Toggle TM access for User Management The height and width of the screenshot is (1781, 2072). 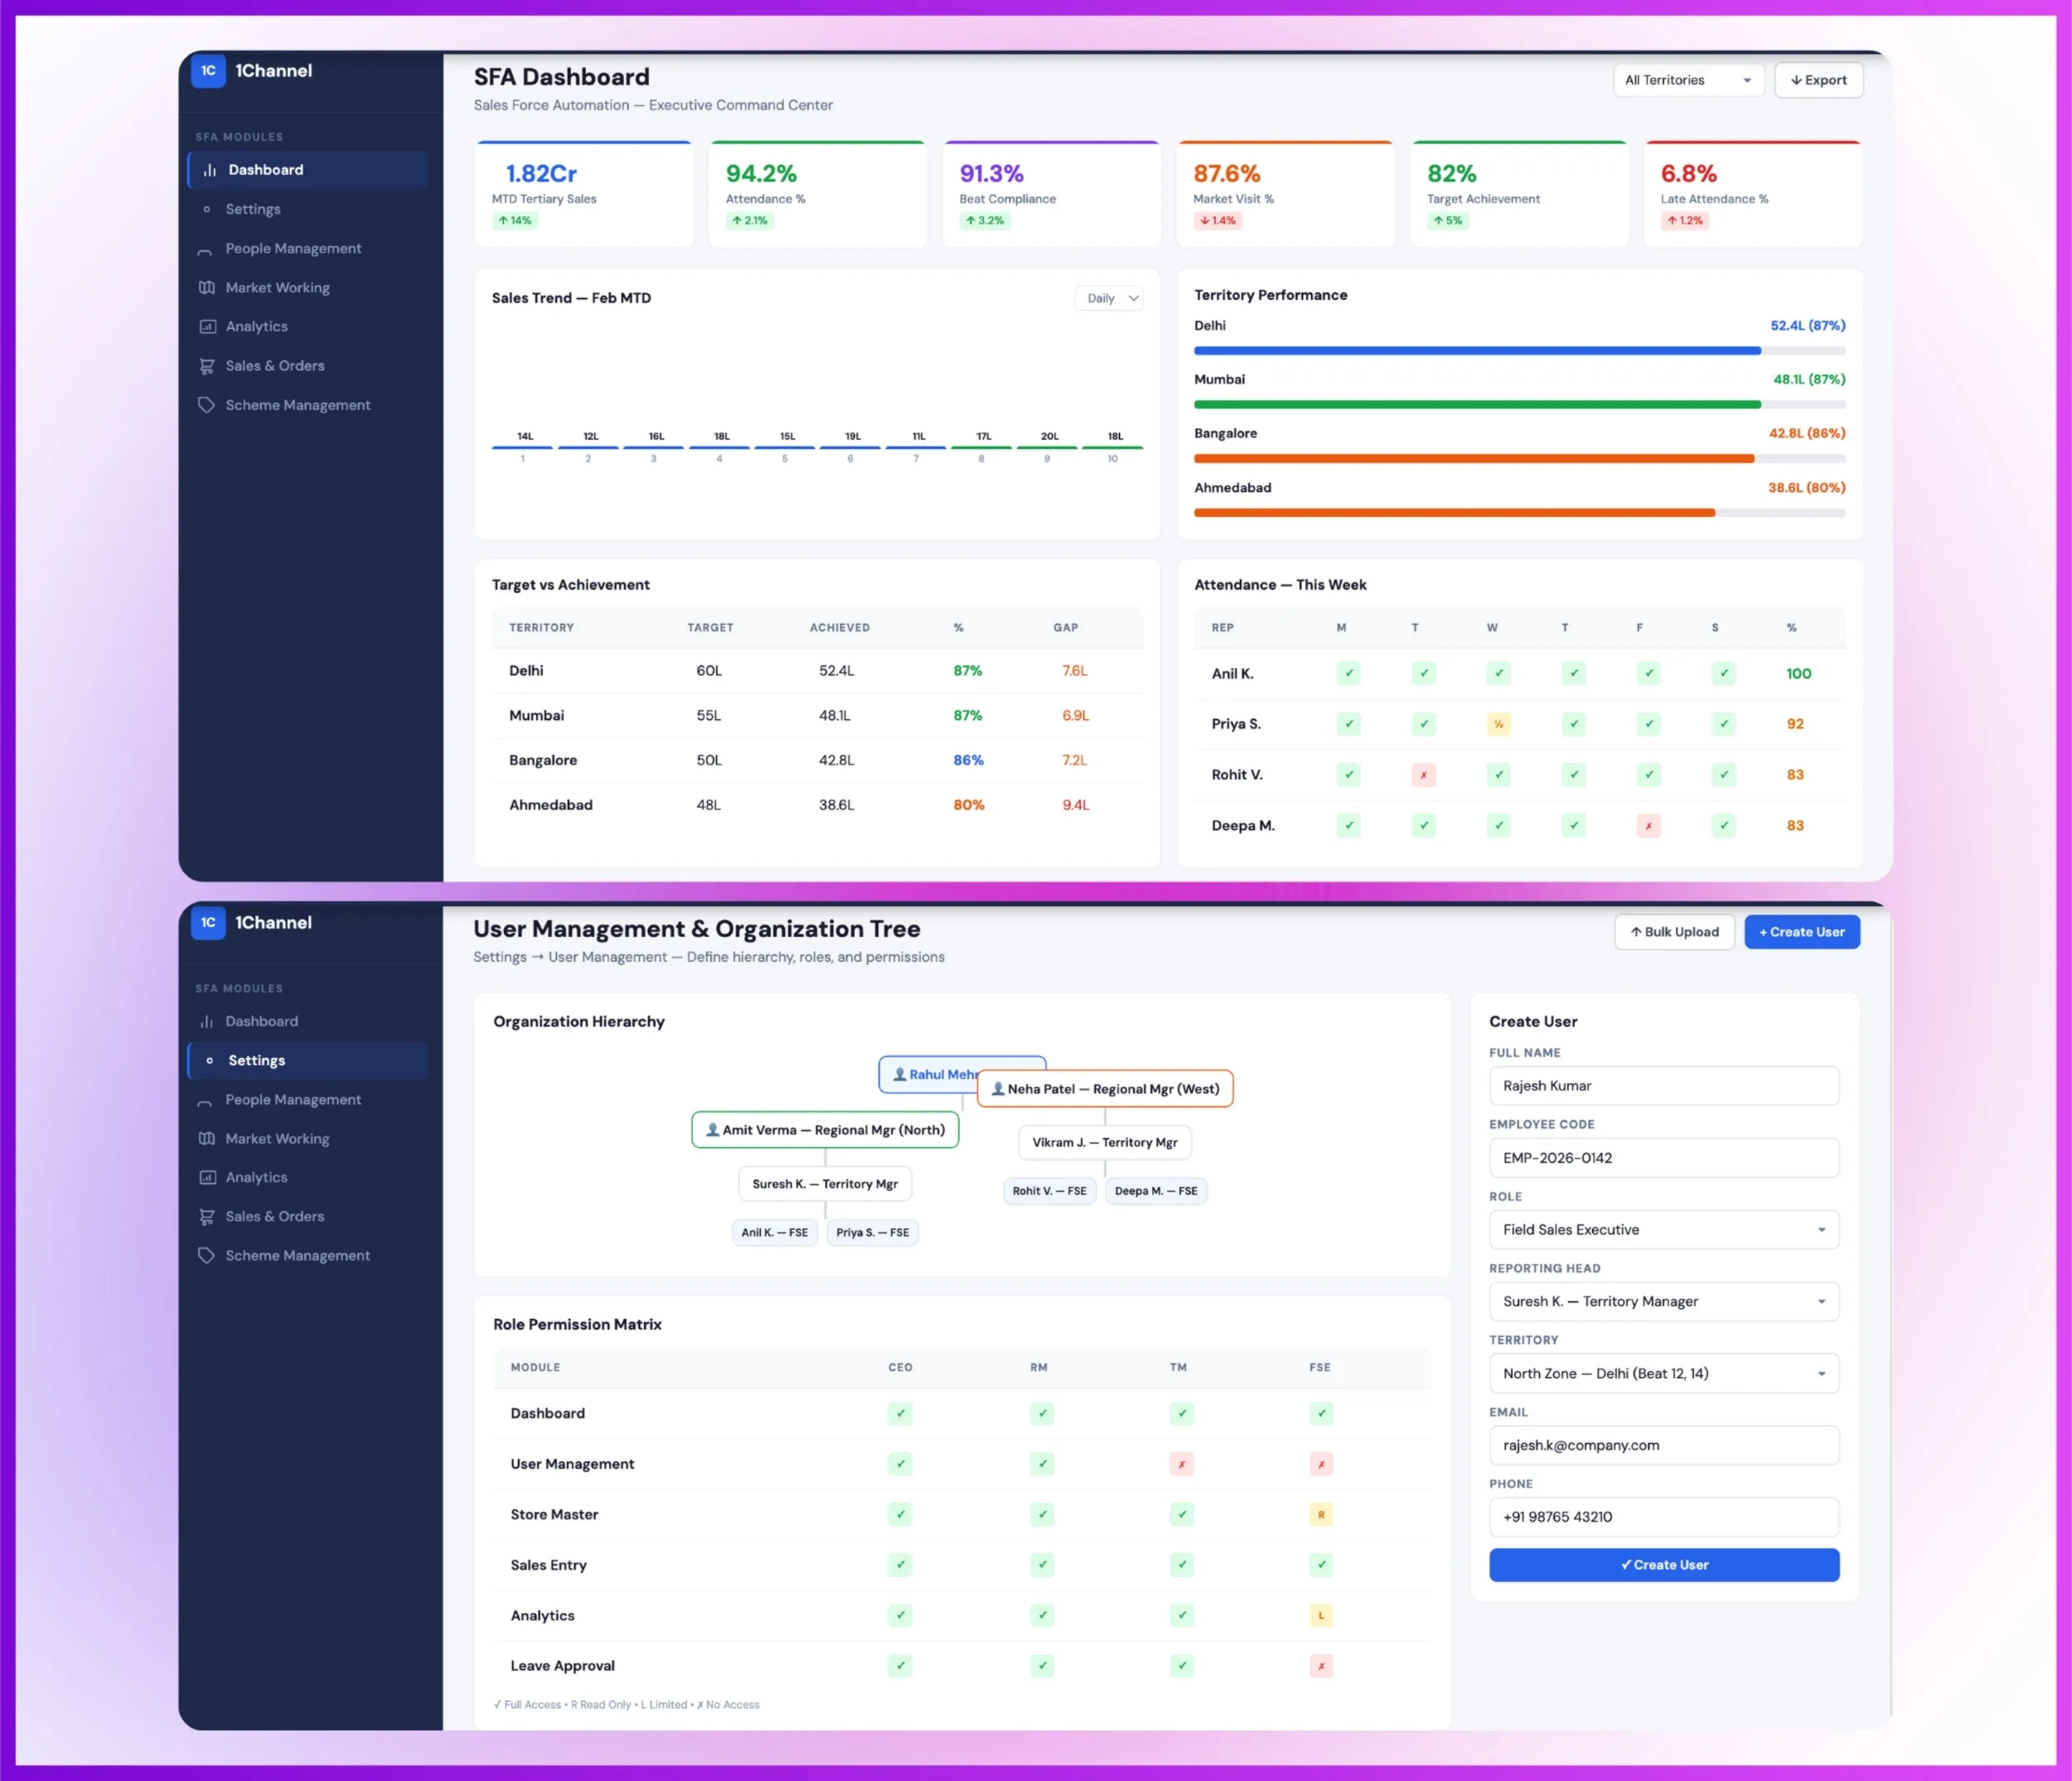[x=1181, y=1465]
